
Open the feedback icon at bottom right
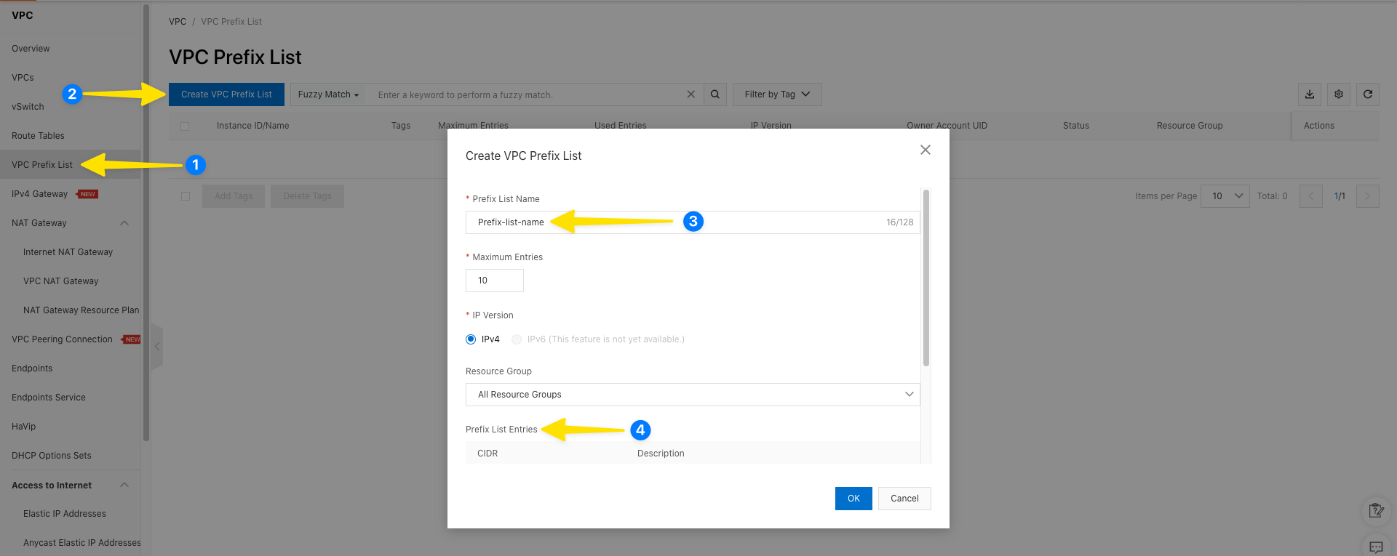pos(1375,511)
